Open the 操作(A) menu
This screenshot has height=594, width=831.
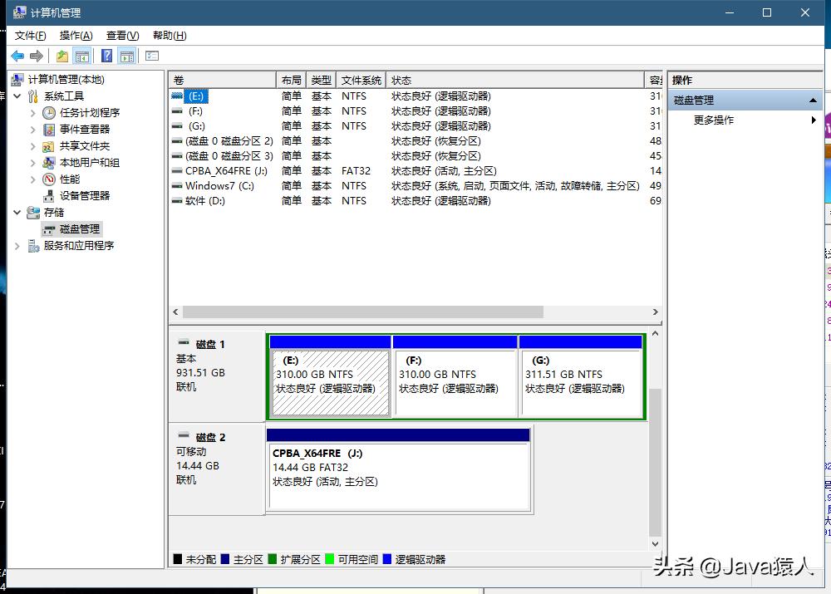coord(75,36)
